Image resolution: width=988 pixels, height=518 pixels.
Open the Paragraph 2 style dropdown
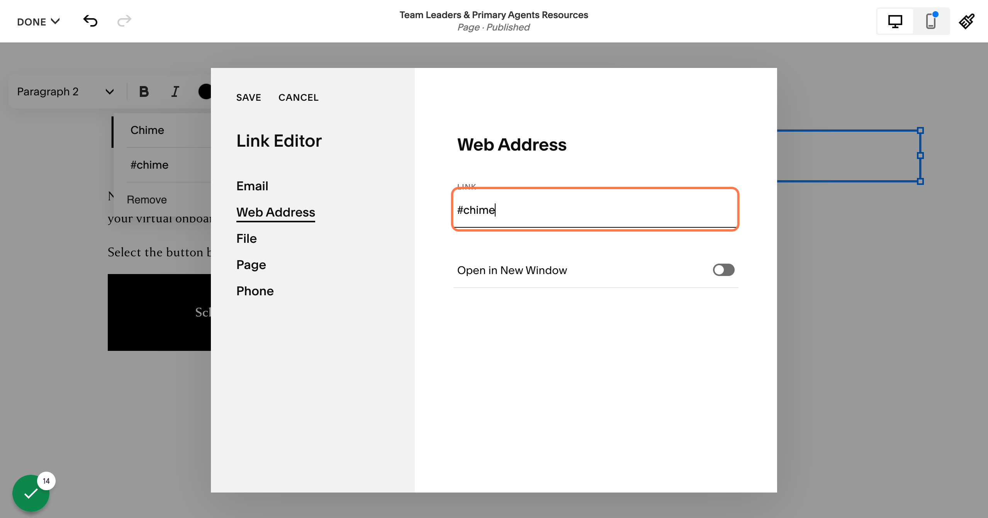(x=66, y=92)
